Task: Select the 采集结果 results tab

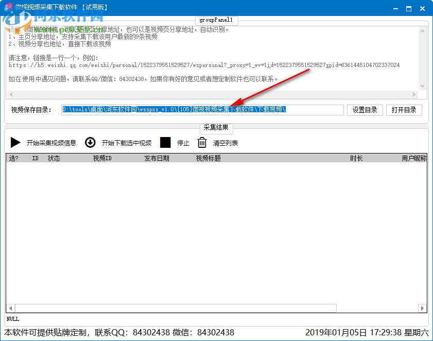Action: [216, 129]
